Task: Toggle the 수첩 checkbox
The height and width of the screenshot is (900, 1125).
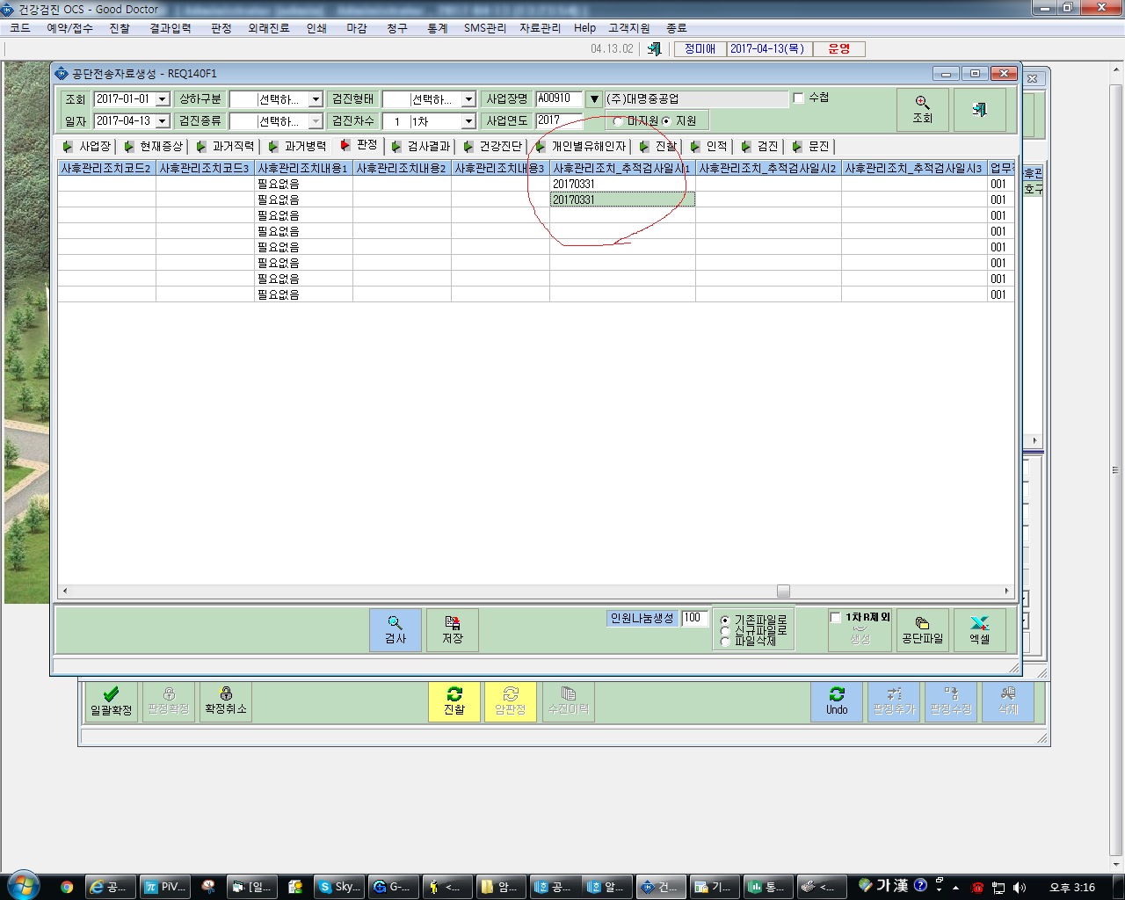Action: pyautogui.click(x=799, y=98)
